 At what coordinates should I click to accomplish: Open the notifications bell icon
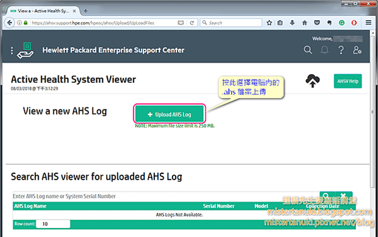[x=324, y=50]
